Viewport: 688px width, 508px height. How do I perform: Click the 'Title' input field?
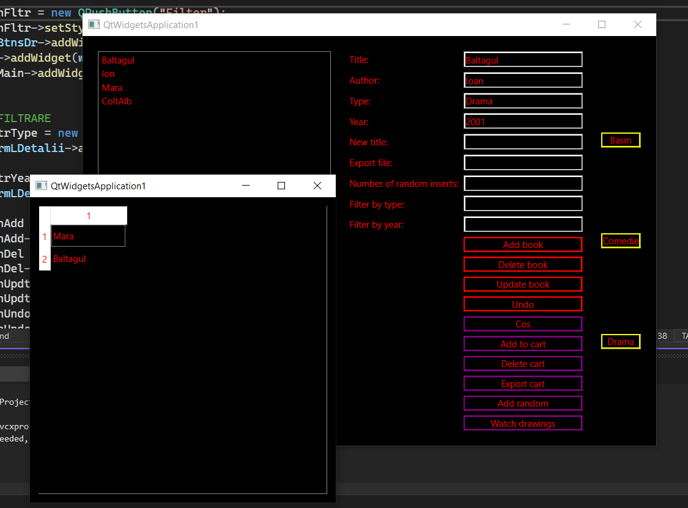point(523,59)
